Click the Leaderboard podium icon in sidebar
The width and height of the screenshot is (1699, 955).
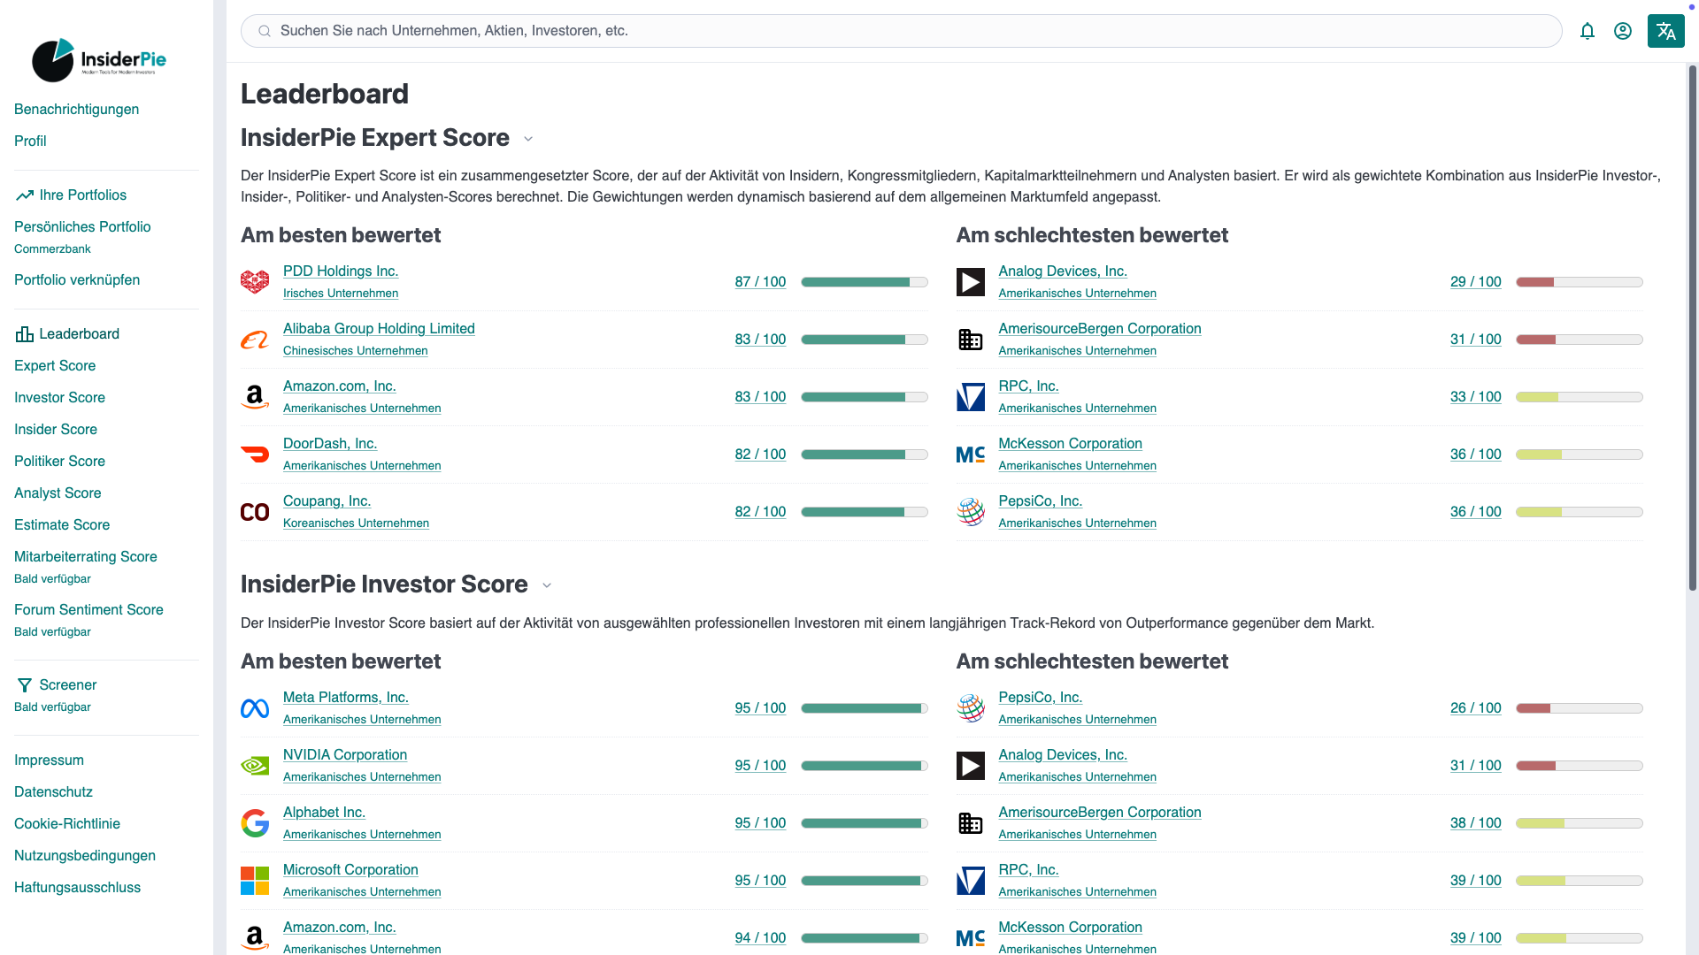[x=25, y=334]
